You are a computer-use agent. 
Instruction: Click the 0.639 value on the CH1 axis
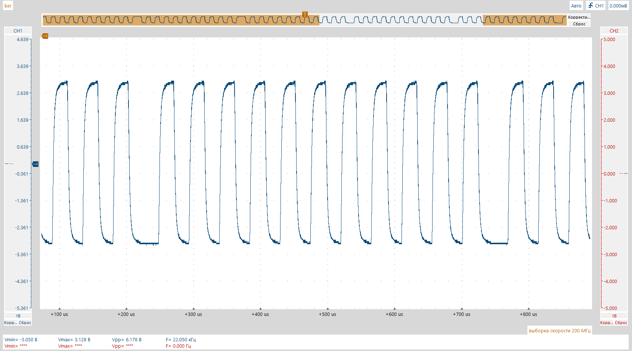click(x=22, y=147)
